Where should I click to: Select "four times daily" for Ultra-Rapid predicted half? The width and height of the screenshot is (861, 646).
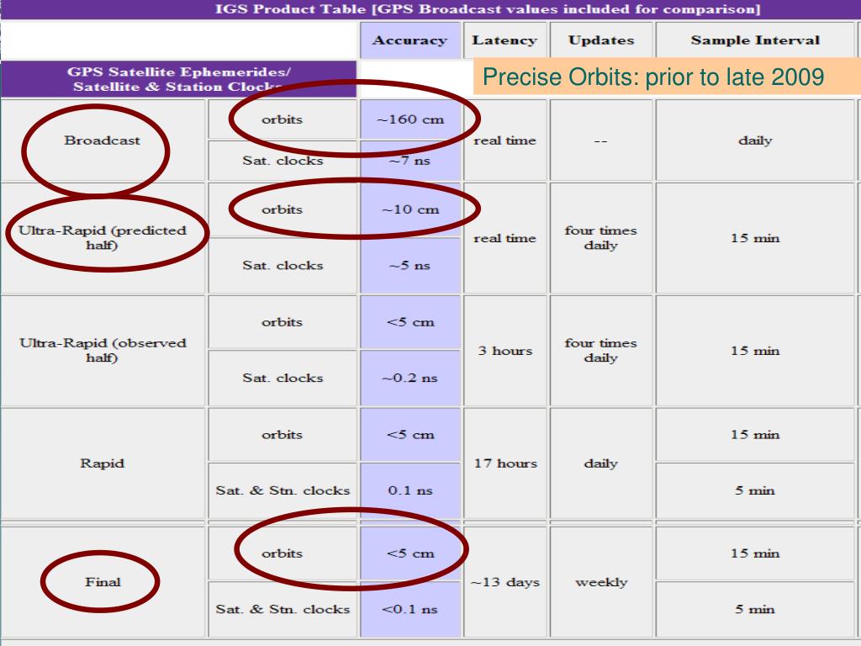point(600,238)
